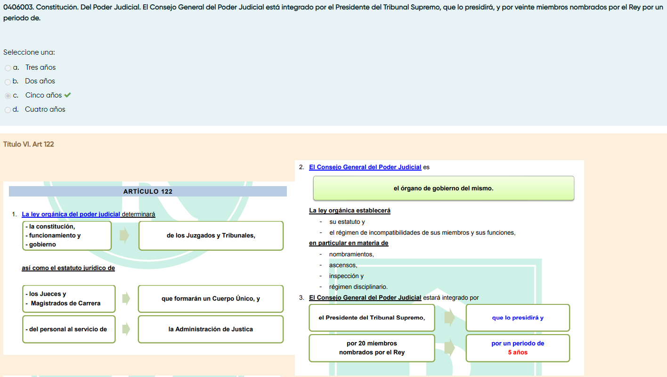Click the green checkmark beside Cinco años
This screenshot has width=667, height=377.
coord(68,95)
